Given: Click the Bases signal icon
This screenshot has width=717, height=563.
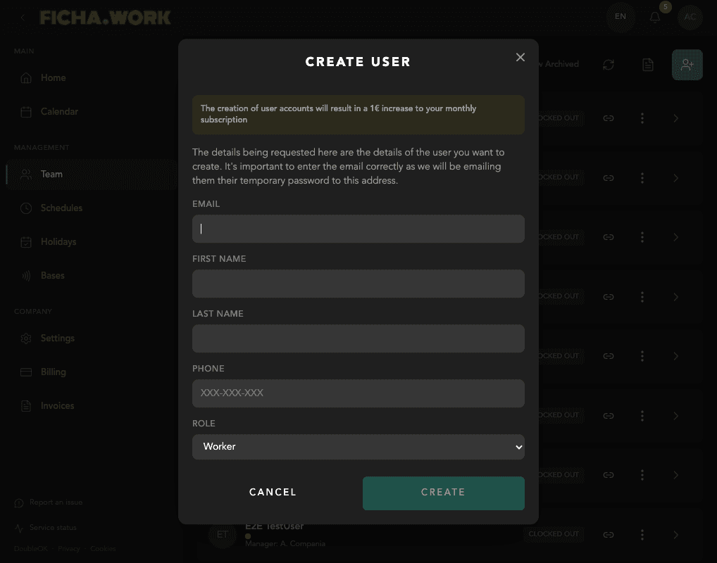Looking at the screenshot, I should click(x=26, y=276).
